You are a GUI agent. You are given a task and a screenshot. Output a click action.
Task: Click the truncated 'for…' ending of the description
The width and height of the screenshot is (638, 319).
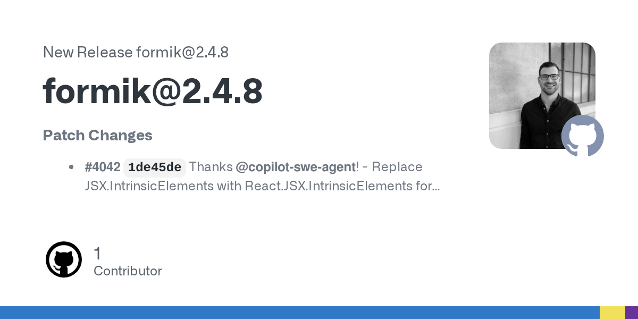click(x=429, y=186)
